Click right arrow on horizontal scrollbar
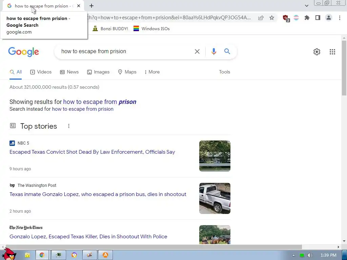The image size is (347, 260). (339, 247)
